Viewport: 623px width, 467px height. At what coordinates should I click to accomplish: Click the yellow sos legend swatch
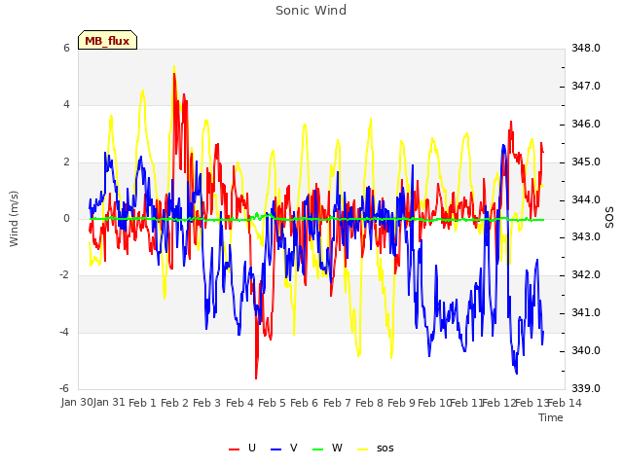coord(363,449)
